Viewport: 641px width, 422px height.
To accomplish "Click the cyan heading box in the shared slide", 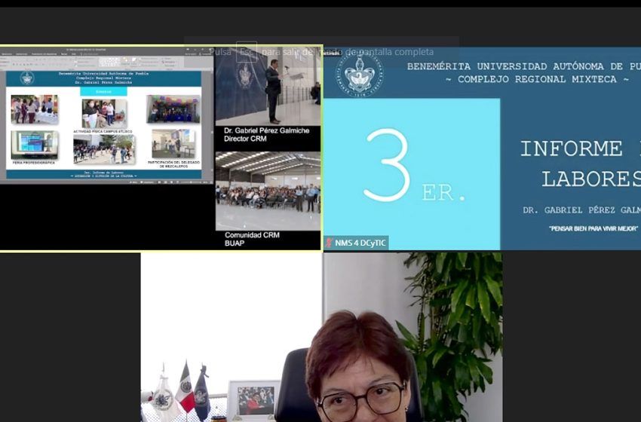I will [103, 91].
